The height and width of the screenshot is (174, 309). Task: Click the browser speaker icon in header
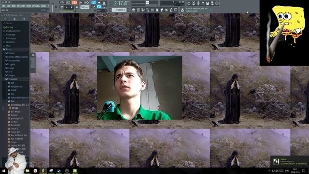coord(24,19)
